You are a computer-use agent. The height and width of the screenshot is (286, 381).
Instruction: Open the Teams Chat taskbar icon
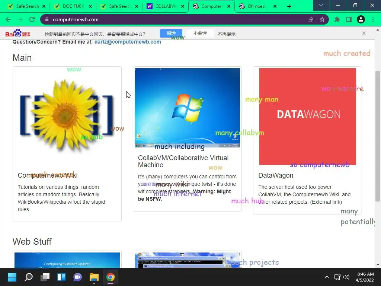click(x=77, y=277)
